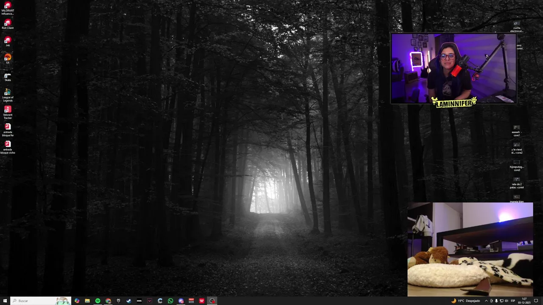Open the Windows Start menu
This screenshot has width=543, height=305.
tap(5, 301)
